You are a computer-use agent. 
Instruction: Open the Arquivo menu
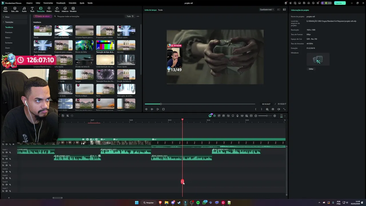(29, 3)
